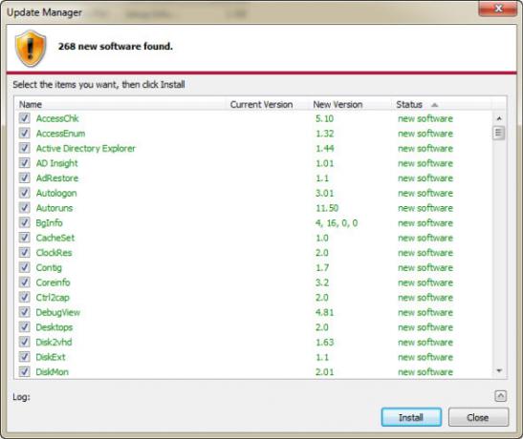Click BgInfo version 4, 16, 0, 0
Viewport: 523px width, 439px height.
tap(337, 223)
